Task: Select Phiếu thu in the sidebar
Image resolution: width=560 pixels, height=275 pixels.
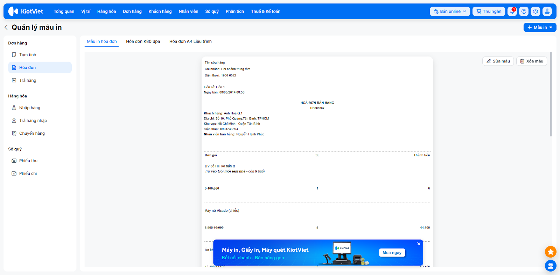Action: 40,161
